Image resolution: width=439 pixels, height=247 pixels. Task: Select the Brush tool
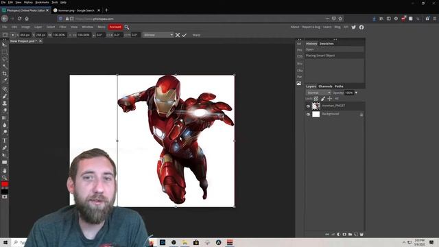[5, 96]
